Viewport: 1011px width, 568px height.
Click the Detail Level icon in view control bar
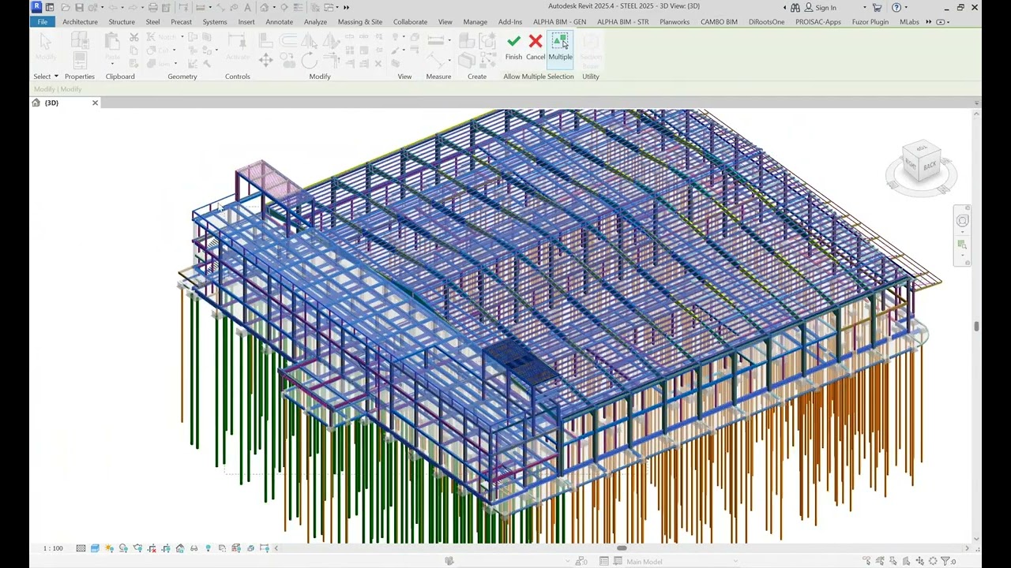pos(81,548)
